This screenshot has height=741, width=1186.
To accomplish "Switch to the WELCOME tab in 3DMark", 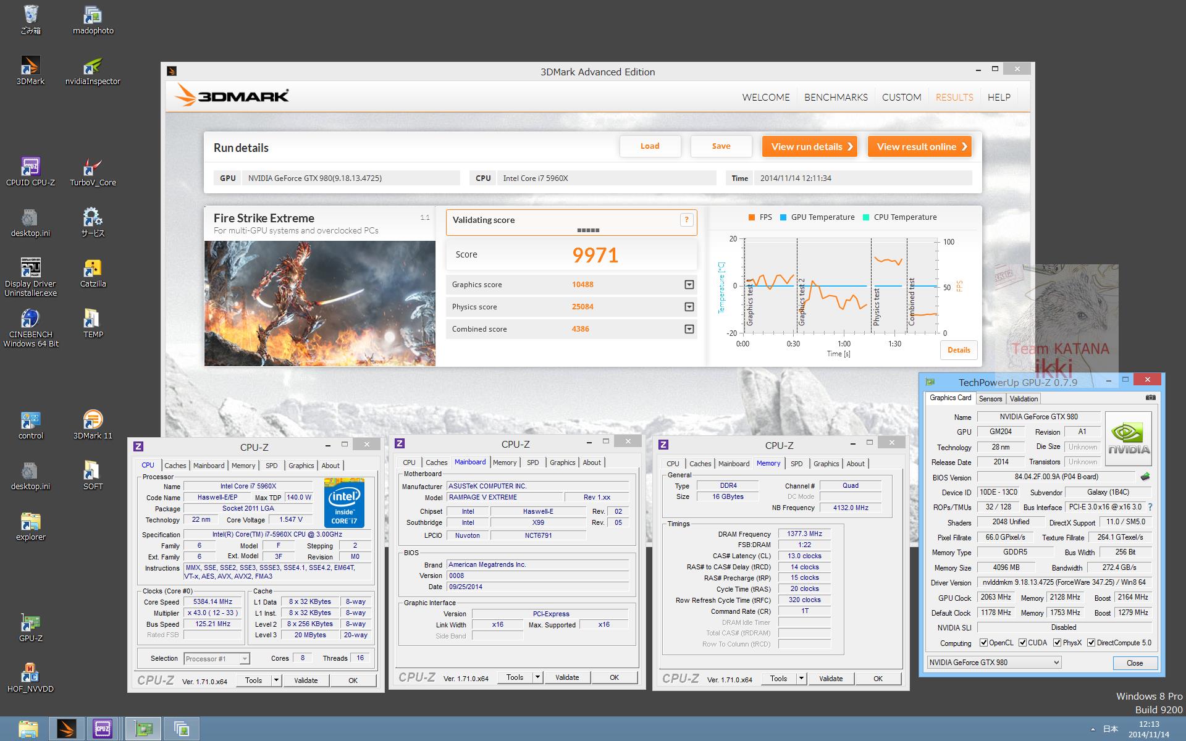I will pos(766,97).
